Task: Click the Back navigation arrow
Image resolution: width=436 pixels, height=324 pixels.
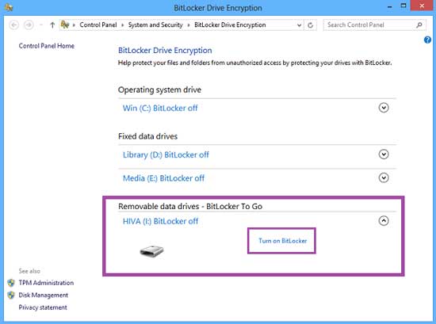Action: [14, 25]
